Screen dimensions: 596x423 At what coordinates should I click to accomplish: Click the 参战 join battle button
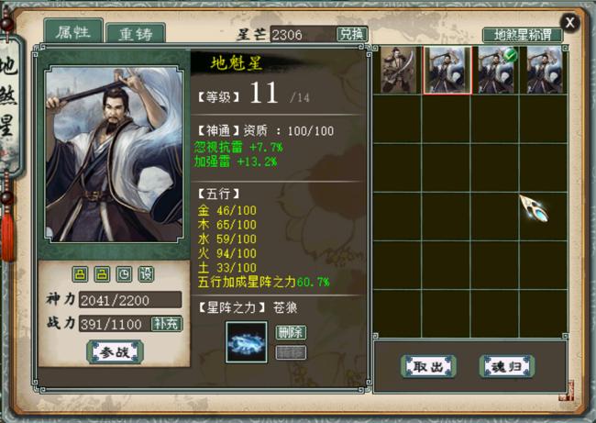(x=115, y=351)
